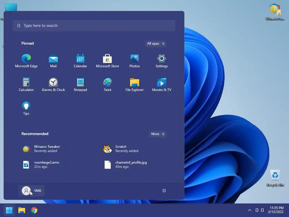Screen dimensions: 289x217
Task: Open Winaero Tweaker desktop shortcut
Action: coord(275,12)
